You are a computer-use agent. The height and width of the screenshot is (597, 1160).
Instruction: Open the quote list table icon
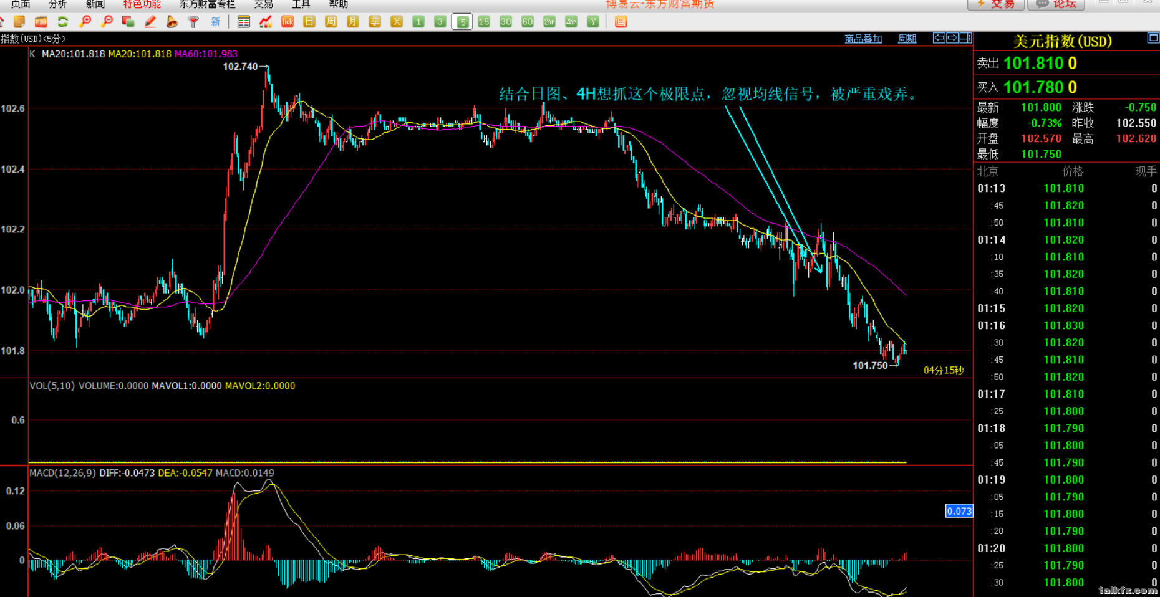click(244, 22)
